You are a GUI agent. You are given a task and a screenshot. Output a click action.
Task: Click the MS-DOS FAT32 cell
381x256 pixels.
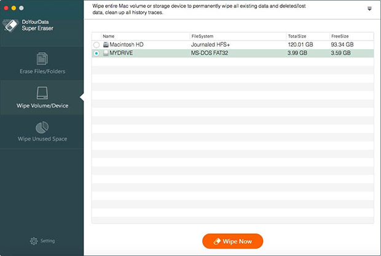click(210, 53)
